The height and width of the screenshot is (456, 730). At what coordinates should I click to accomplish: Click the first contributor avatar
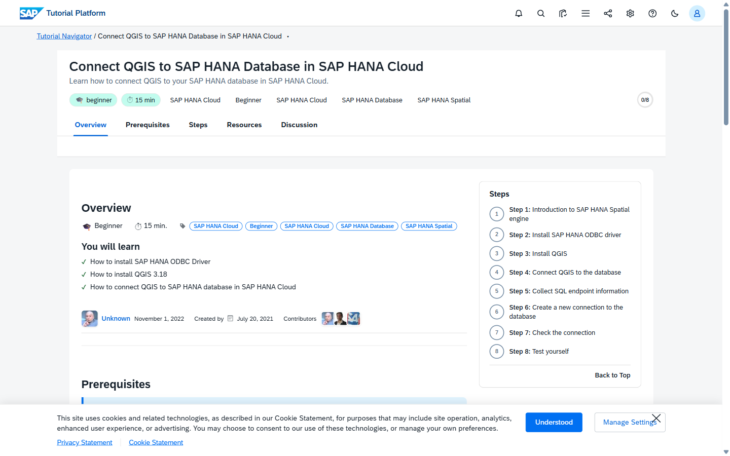coord(328,319)
